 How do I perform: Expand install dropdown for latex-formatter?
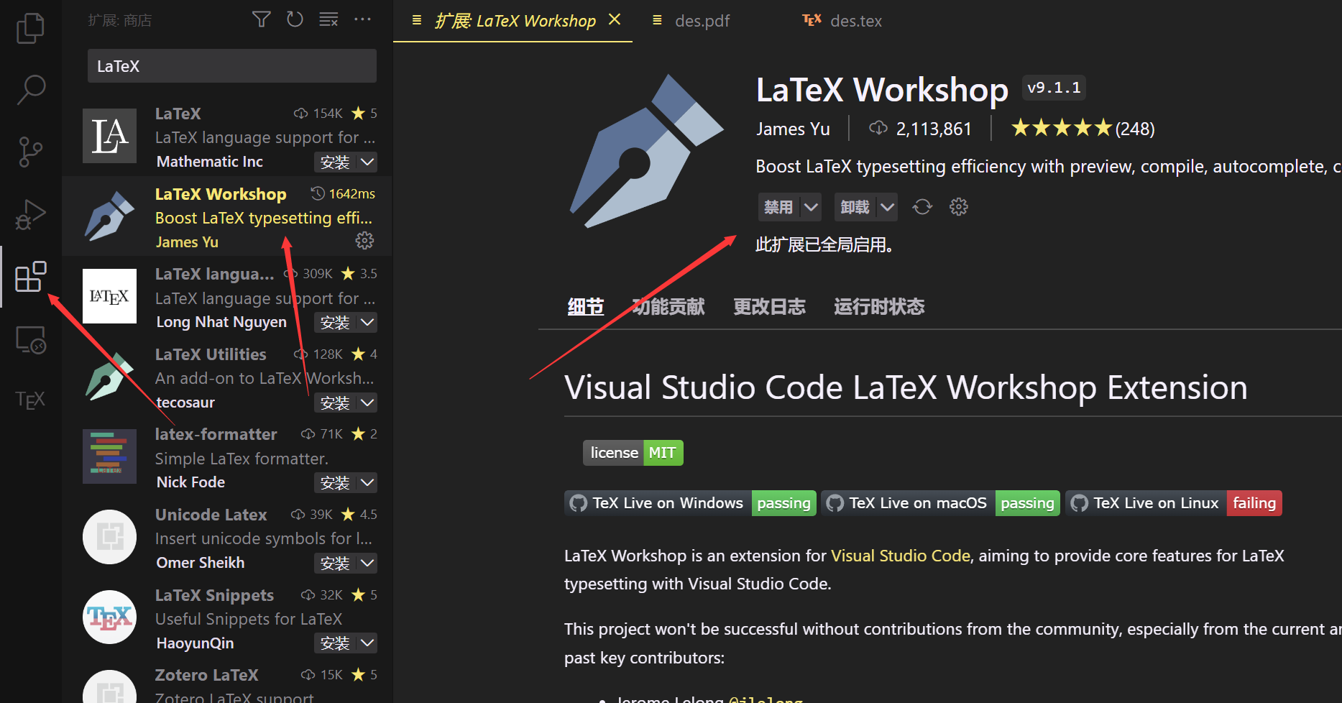367,482
